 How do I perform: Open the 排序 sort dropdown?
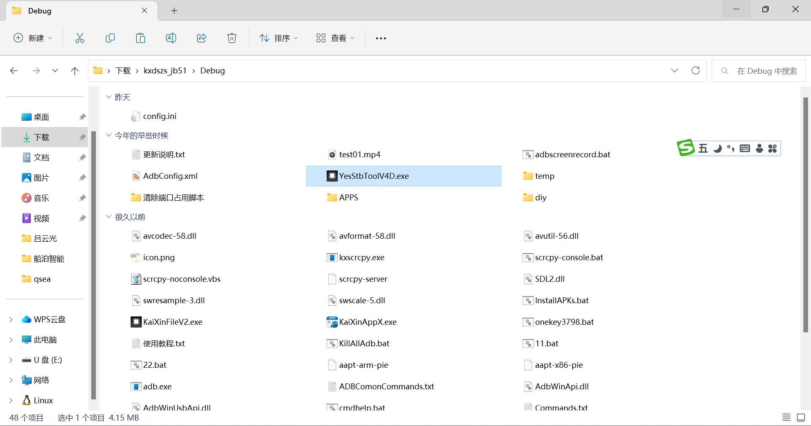pyautogui.click(x=279, y=38)
